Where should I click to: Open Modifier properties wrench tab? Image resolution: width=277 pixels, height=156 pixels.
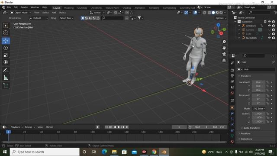tap(232, 113)
